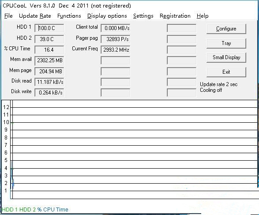The width and height of the screenshot is (259, 215).
Task: Click the 'HDD 1' label text
Action: 24,27
